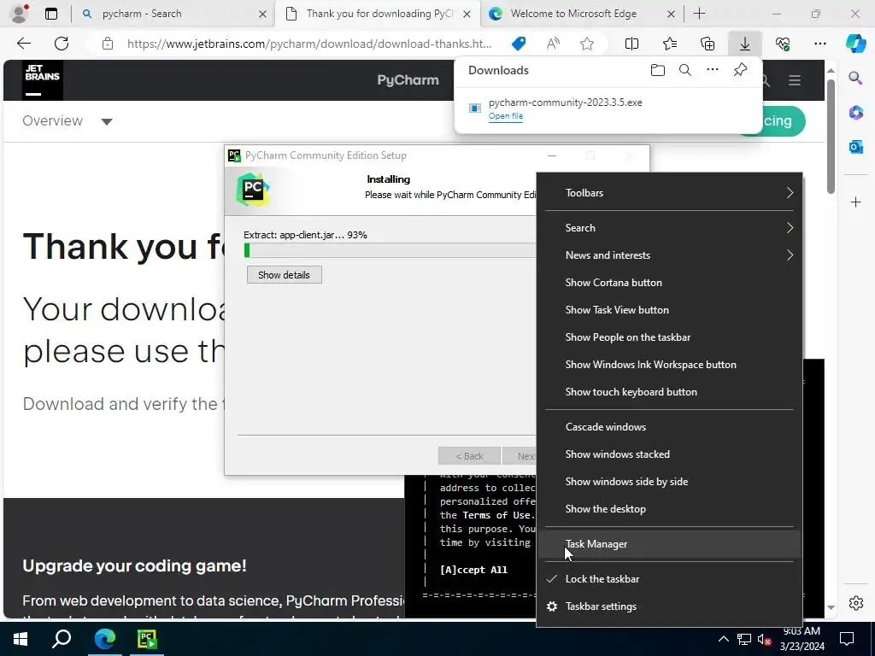The height and width of the screenshot is (656, 875).
Task: Click the installer progress bar
Action: (390, 250)
